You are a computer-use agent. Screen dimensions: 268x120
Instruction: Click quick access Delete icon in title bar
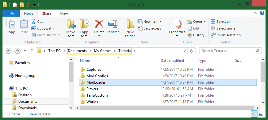29,5
